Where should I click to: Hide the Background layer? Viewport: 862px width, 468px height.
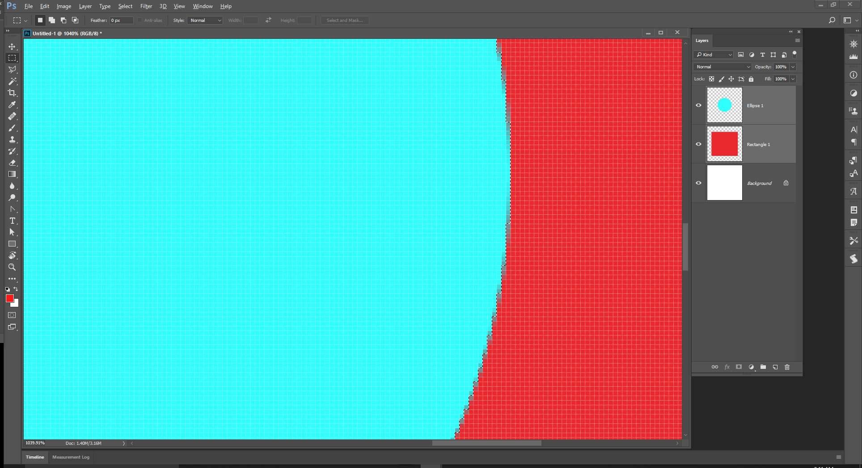pos(698,183)
